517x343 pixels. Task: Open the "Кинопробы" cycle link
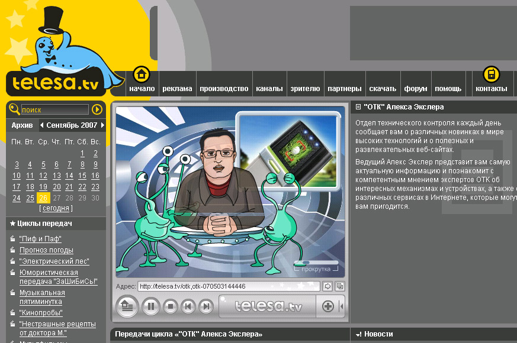coord(41,313)
